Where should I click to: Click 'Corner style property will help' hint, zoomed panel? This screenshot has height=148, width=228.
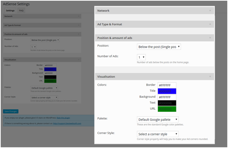point(172,139)
